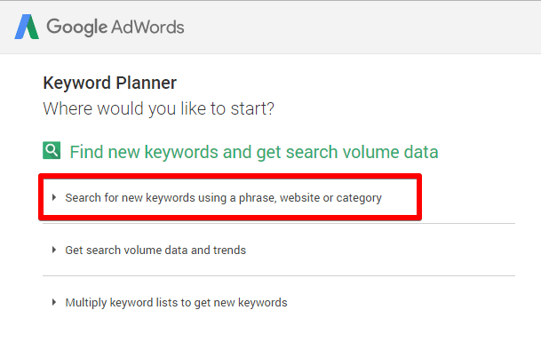Open 'Search for new keywords using a phrase' option
The height and width of the screenshot is (350, 541).
click(x=223, y=198)
